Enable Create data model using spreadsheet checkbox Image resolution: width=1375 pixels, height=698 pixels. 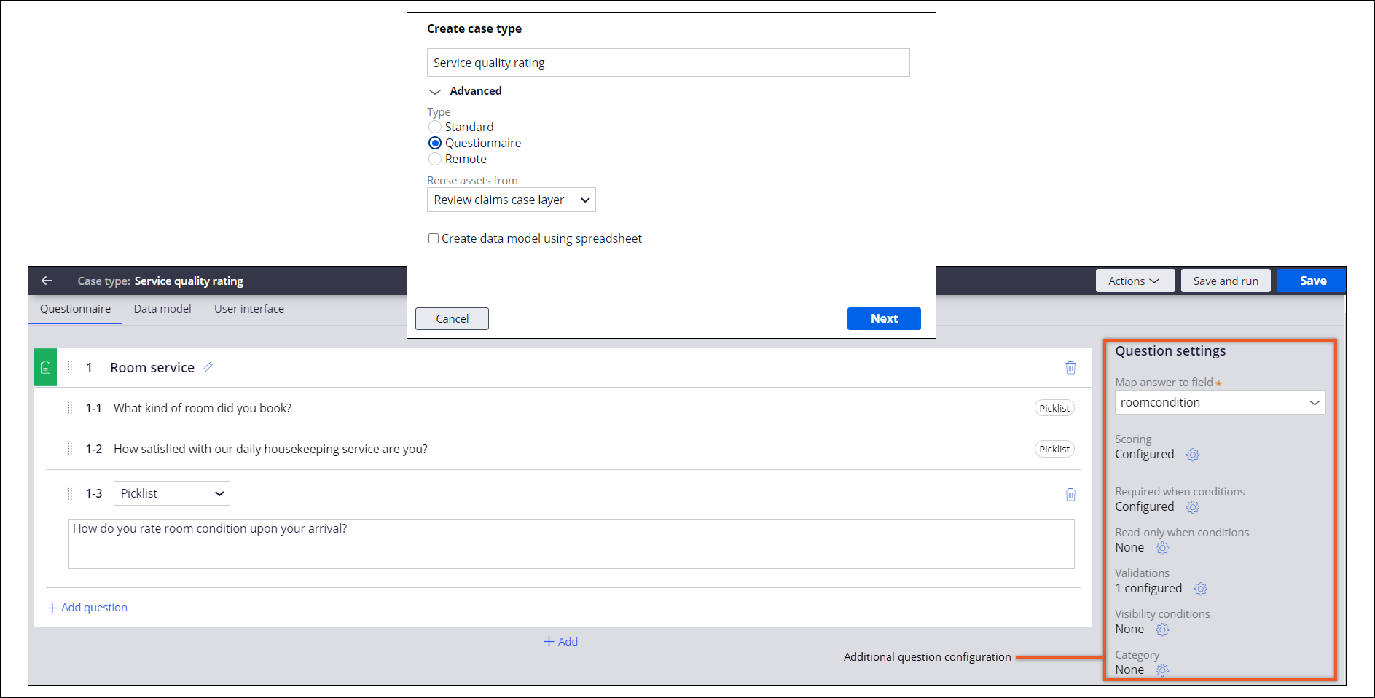434,238
